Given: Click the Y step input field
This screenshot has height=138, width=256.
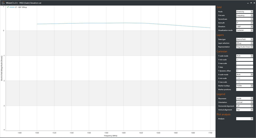Looking at the screenshot, I should point(244,67).
